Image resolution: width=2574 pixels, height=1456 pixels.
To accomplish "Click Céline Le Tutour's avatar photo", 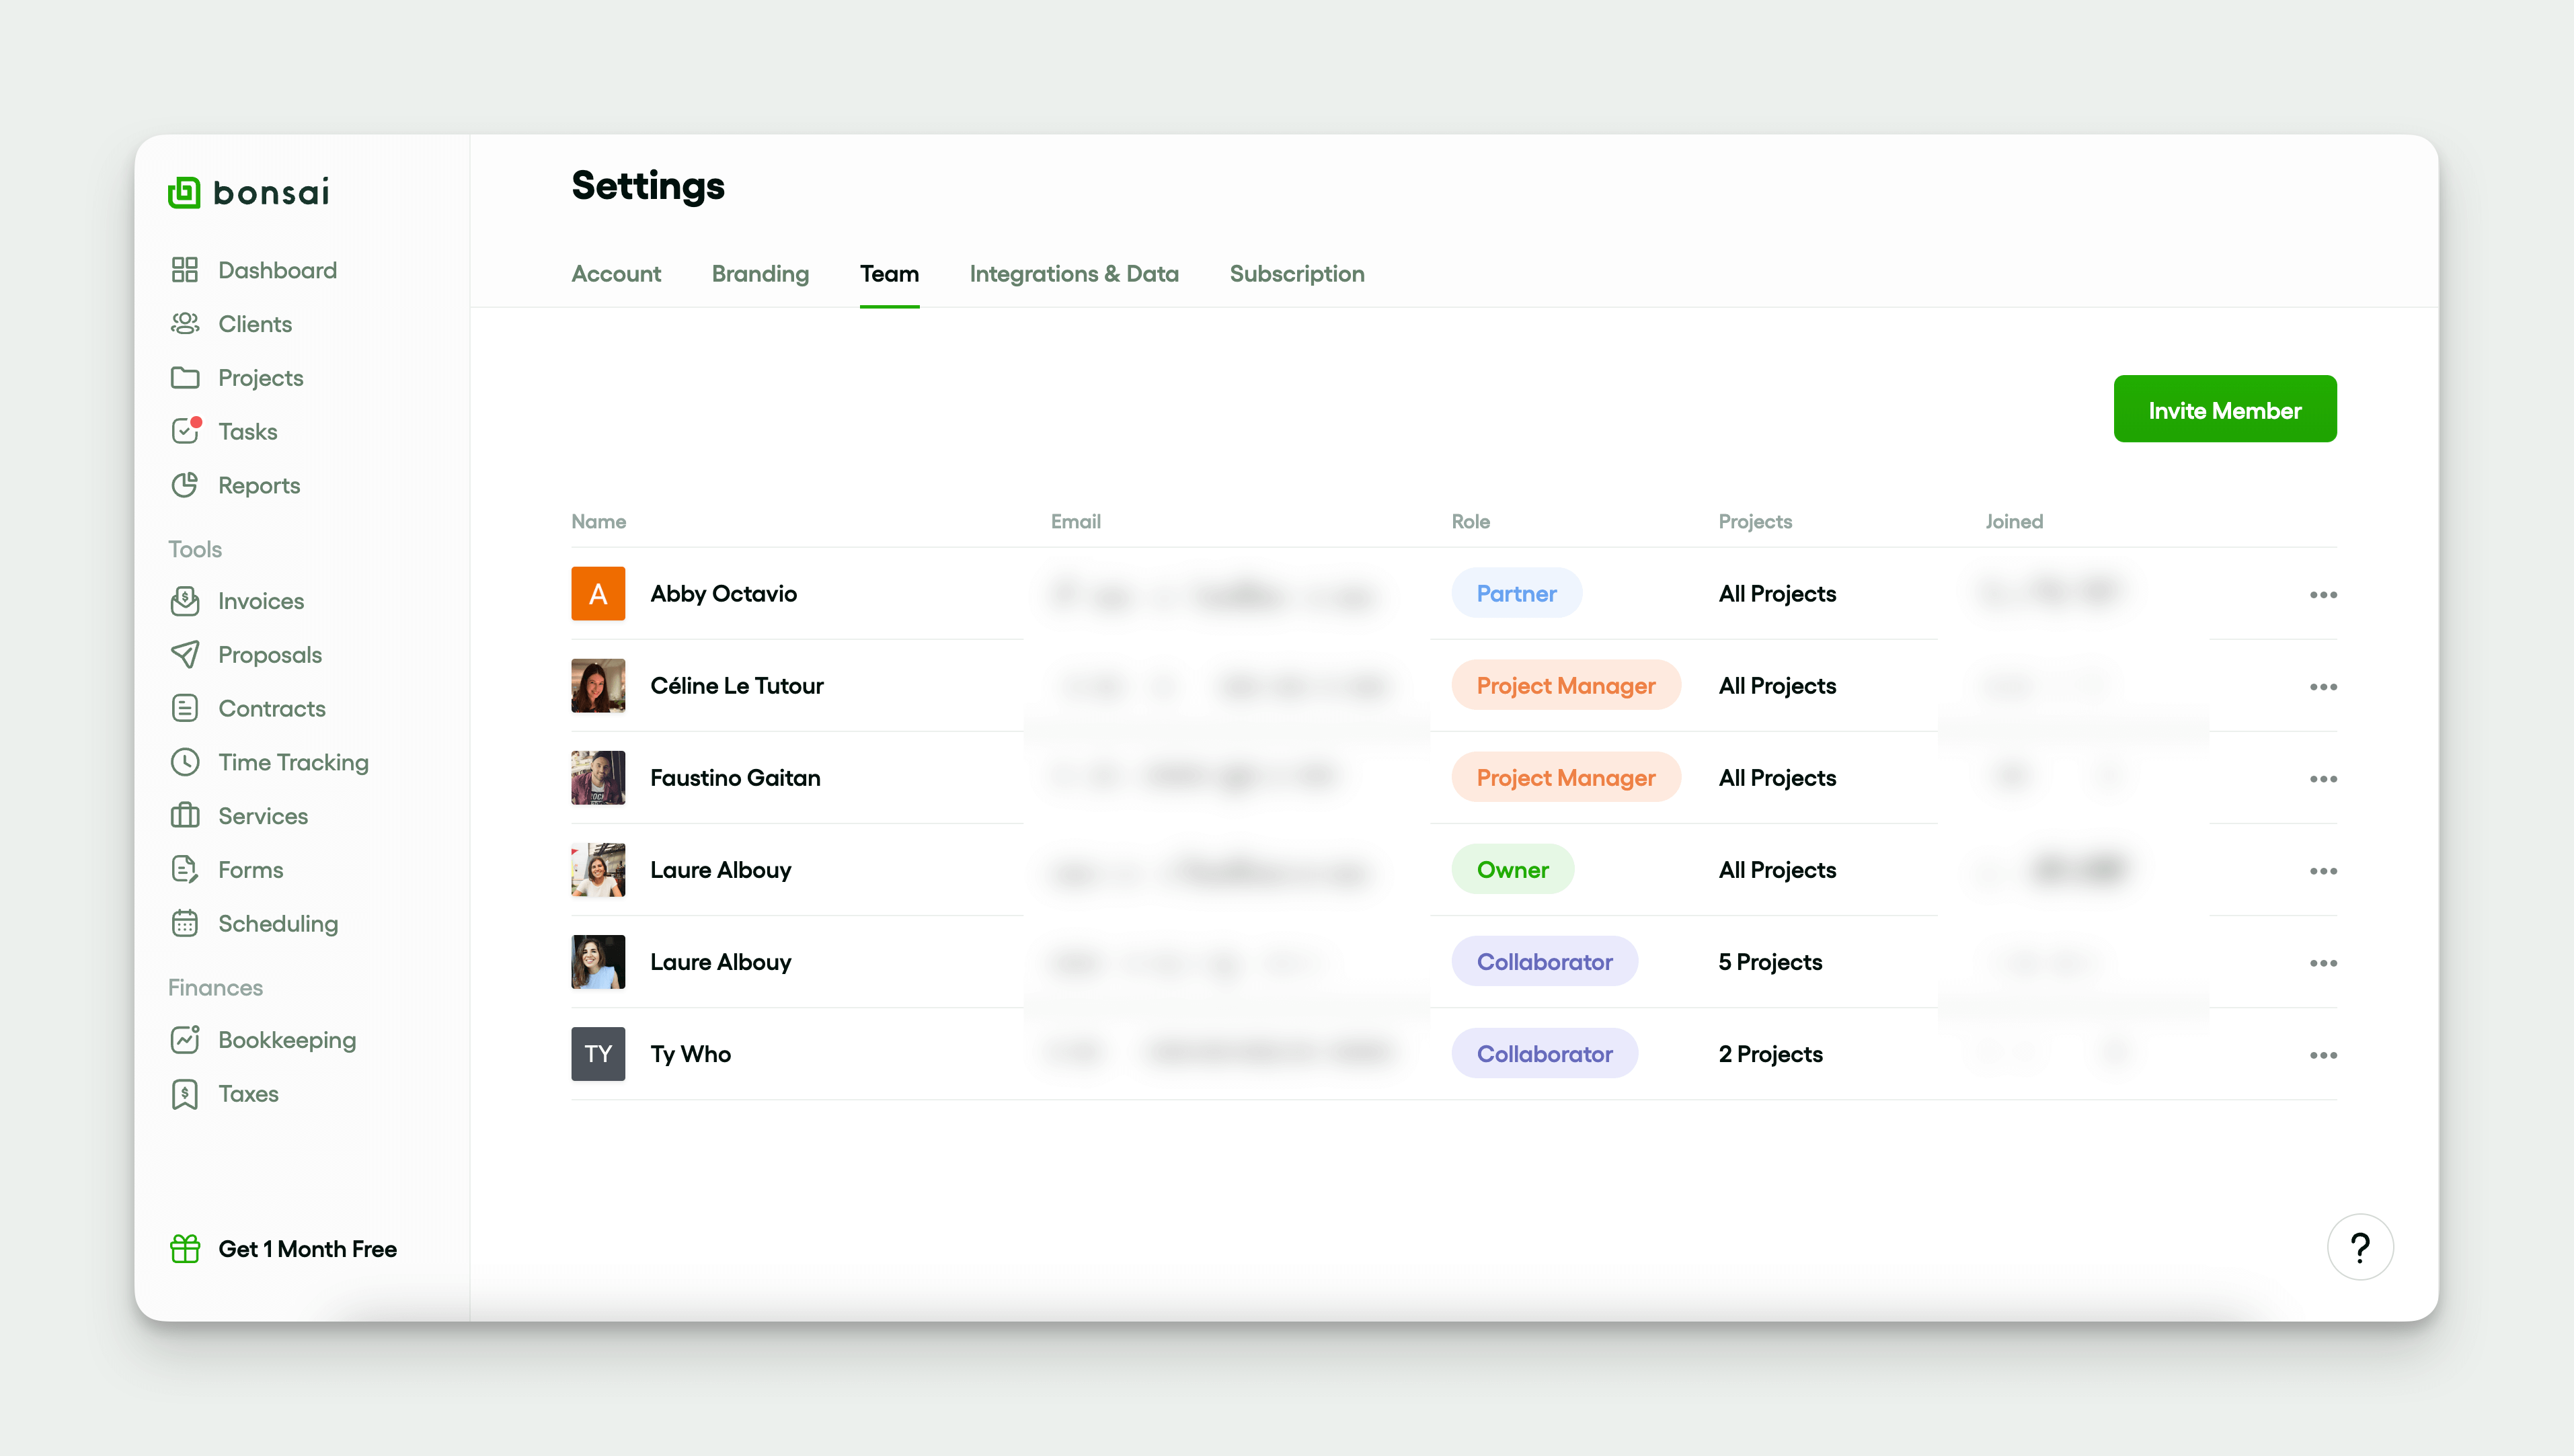I will click(x=598, y=686).
